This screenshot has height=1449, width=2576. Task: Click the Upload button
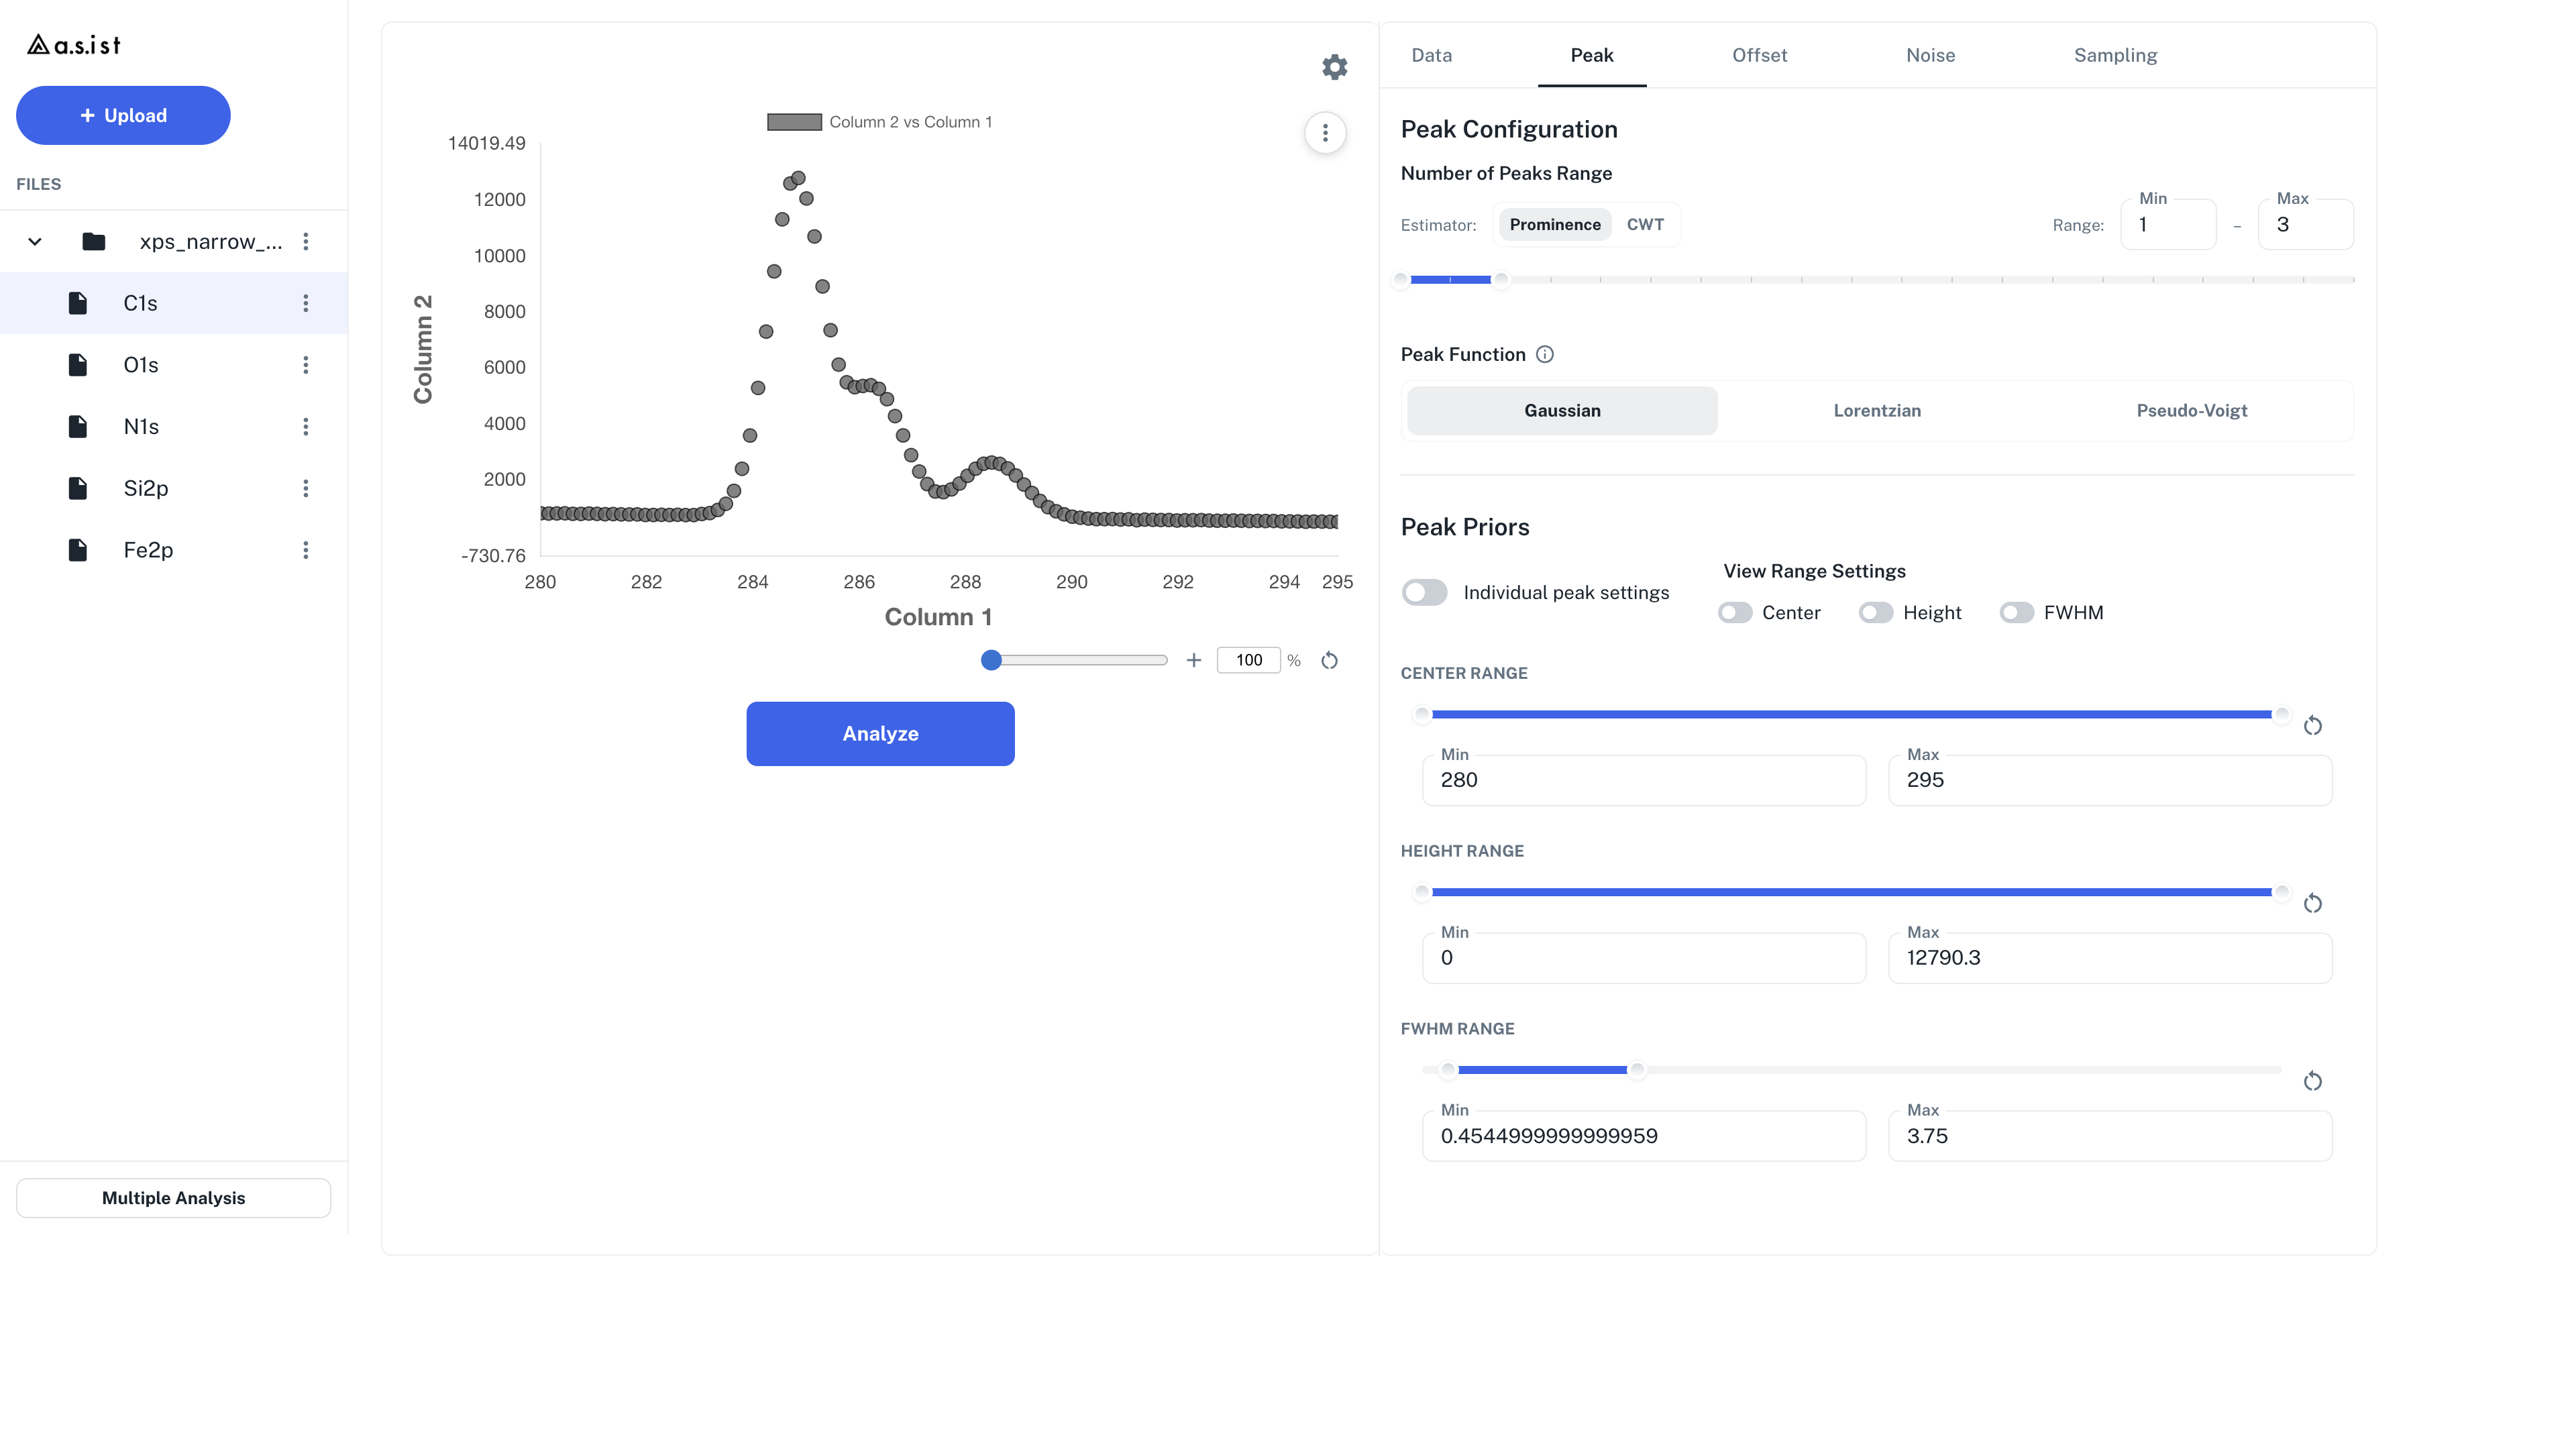coord(123,115)
